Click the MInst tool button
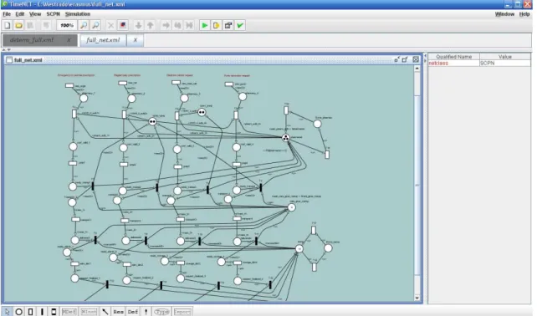 [x=89, y=312]
